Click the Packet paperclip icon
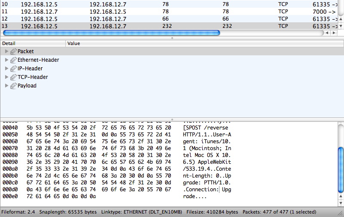The height and width of the screenshot is (217, 344). click(13, 51)
